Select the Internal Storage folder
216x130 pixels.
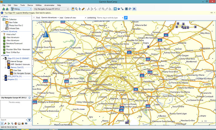click(16, 61)
